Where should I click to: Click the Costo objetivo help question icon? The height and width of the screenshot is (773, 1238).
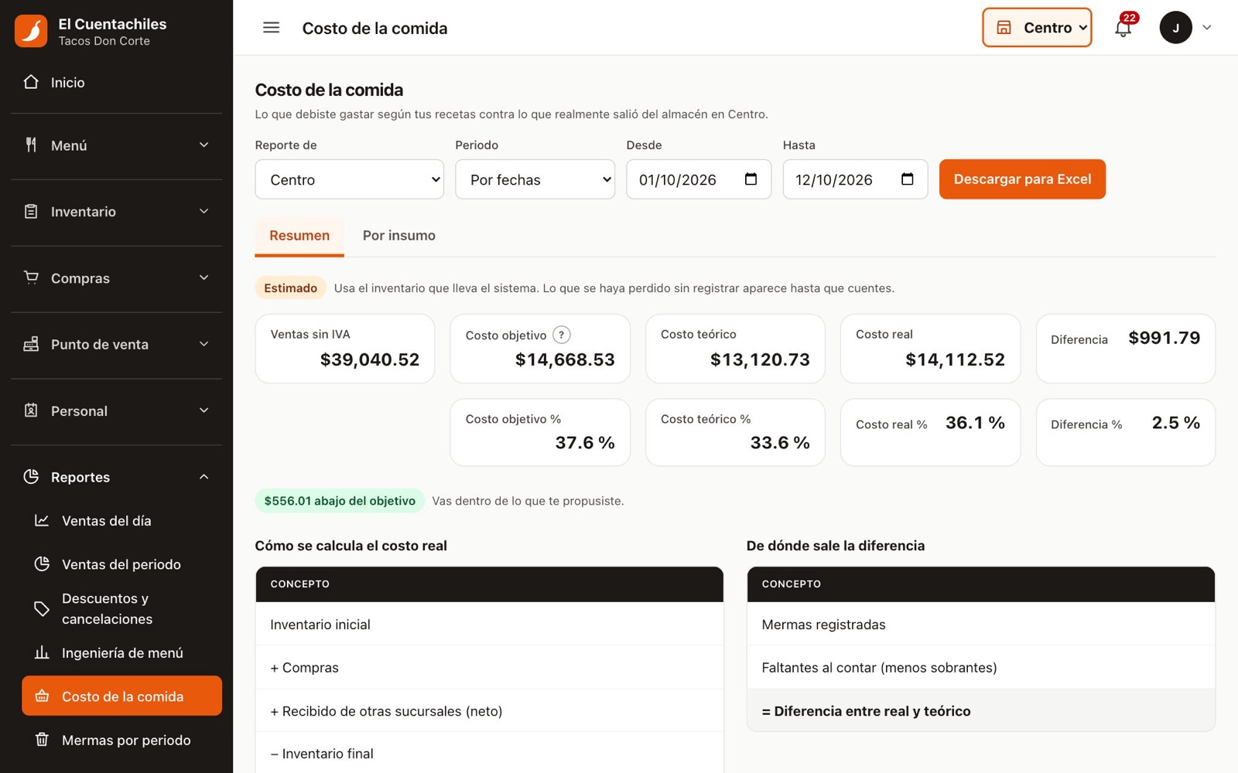coord(562,335)
